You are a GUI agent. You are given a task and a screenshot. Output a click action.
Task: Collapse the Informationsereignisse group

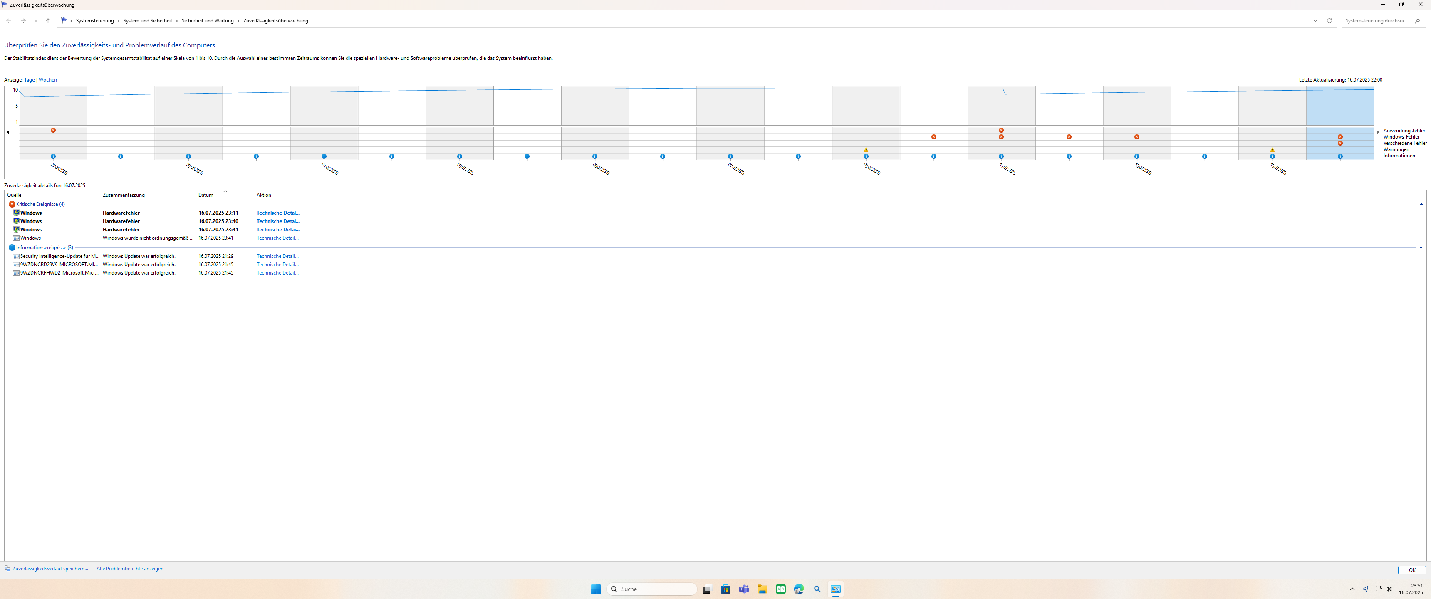point(1421,248)
